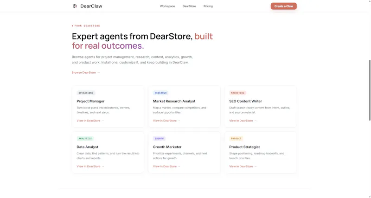Click the 'Clean data, find patterns' description
Viewport: 371px width, 198px height.
point(108,156)
